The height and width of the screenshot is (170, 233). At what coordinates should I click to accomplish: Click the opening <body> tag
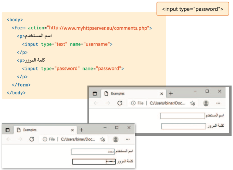(x=15, y=20)
